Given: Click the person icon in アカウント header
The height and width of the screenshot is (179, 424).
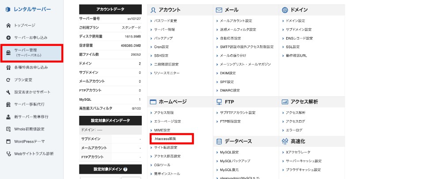Looking at the screenshot, I should coord(153,10).
